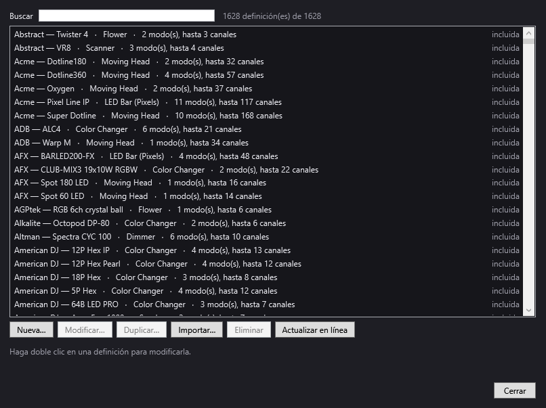The width and height of the screenshot is (546, 408).
Task: Pick AGPtek — RGB 6ch crystal ball
Action: point(266,210)
